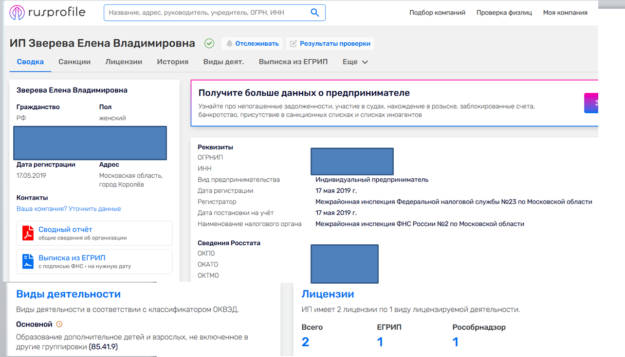Open the Виды деят. tab

(223, 62)
